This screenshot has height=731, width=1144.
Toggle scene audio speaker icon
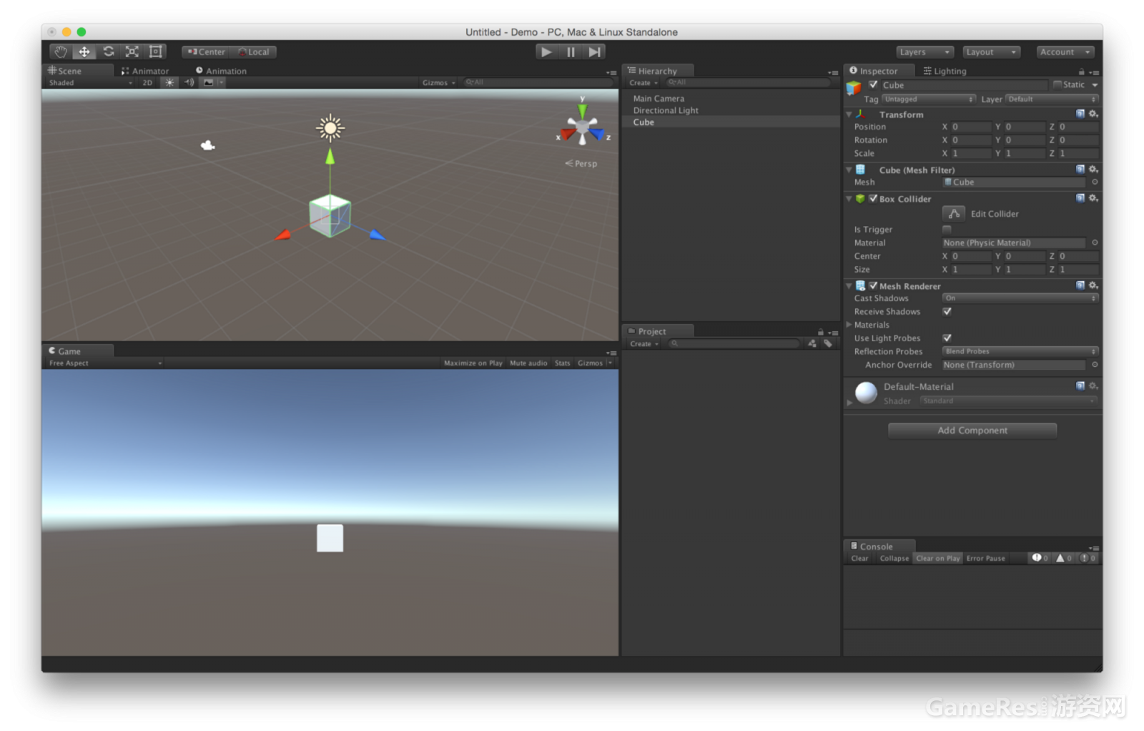[x=189, y=82]
